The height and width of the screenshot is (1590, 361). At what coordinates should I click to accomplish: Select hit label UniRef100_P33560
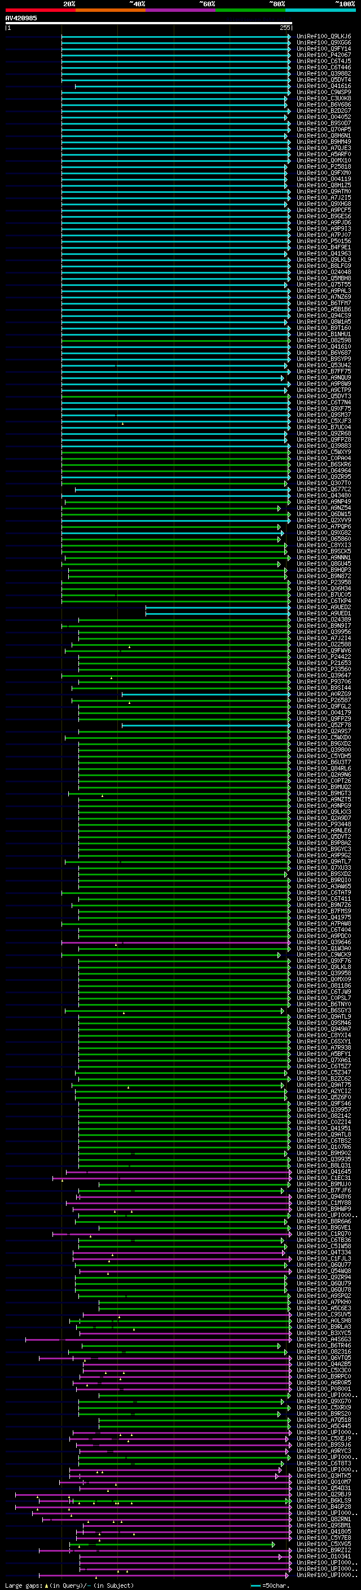[x=324, y=669]
